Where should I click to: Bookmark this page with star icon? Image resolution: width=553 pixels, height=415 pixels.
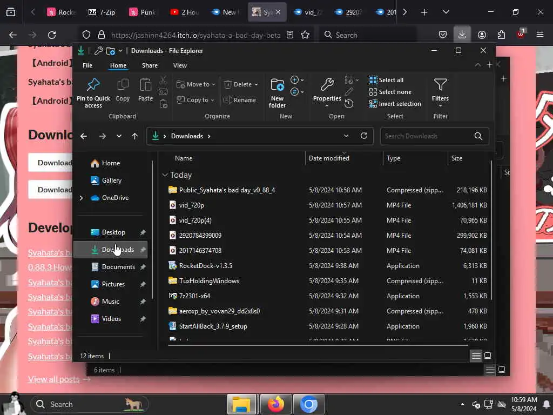coord(306,35)
